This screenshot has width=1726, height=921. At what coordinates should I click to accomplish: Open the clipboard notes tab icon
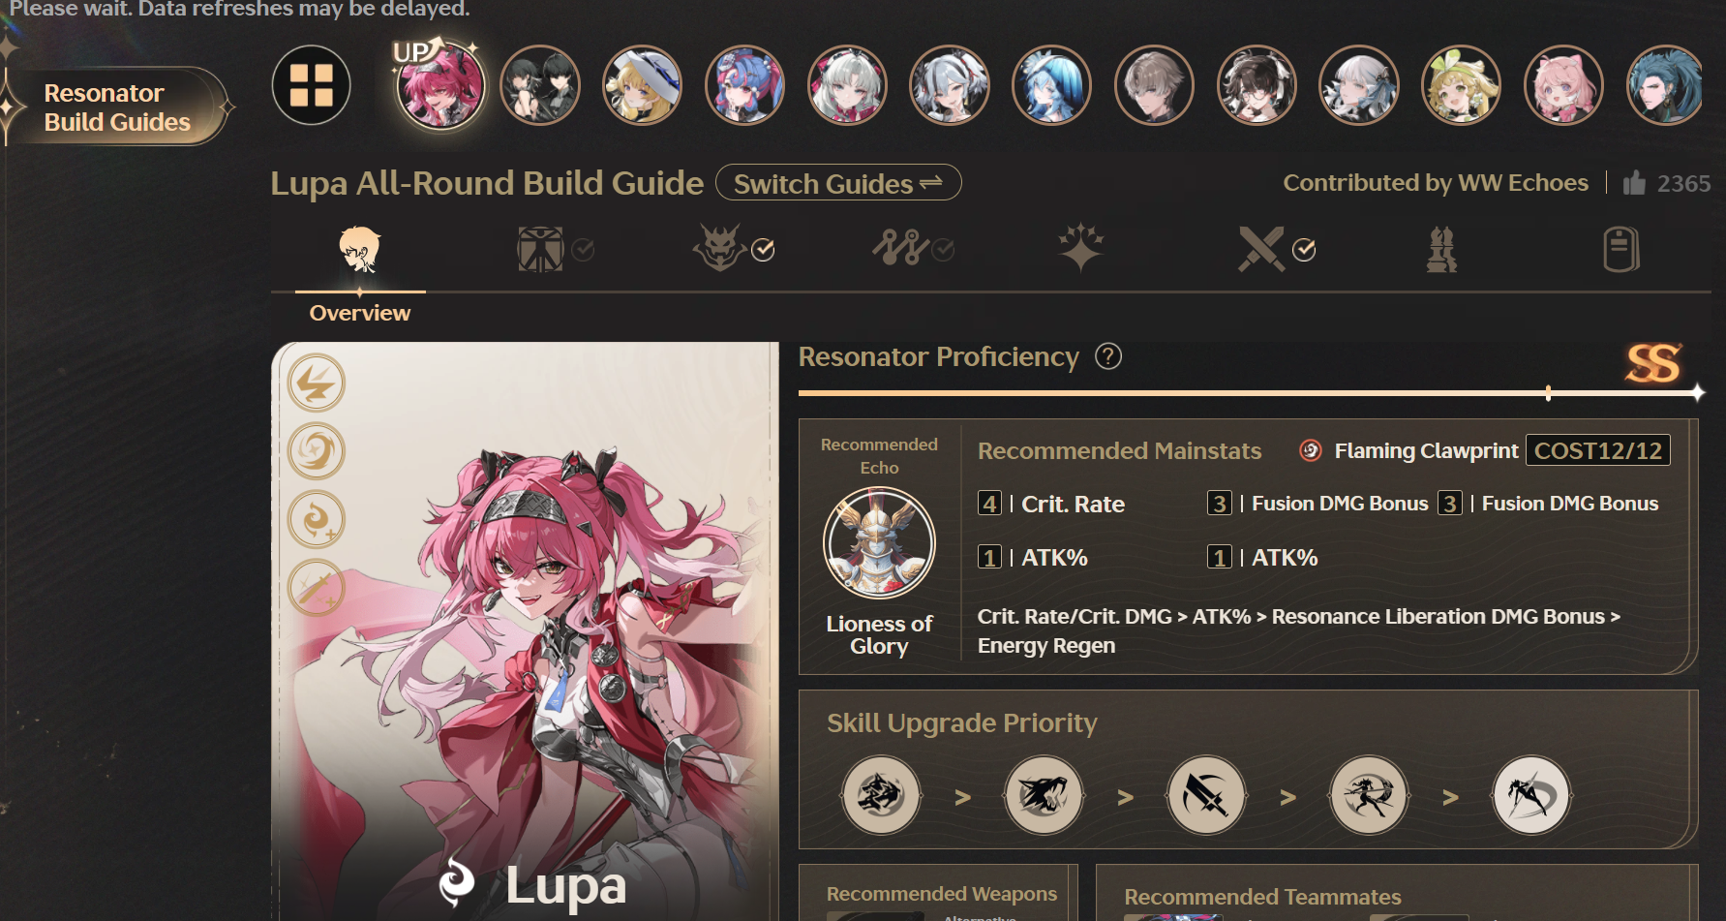[x=1620, y=249]
